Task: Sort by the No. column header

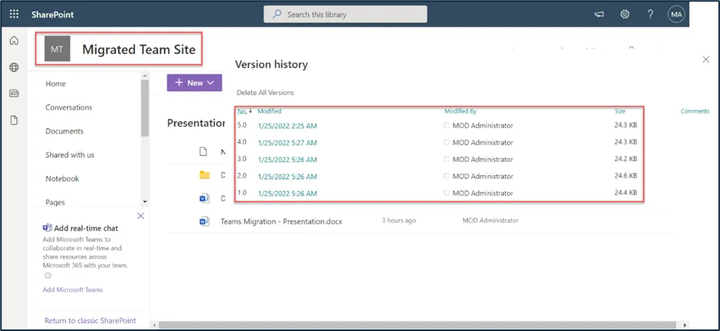Action: click(x=242, y=111)
